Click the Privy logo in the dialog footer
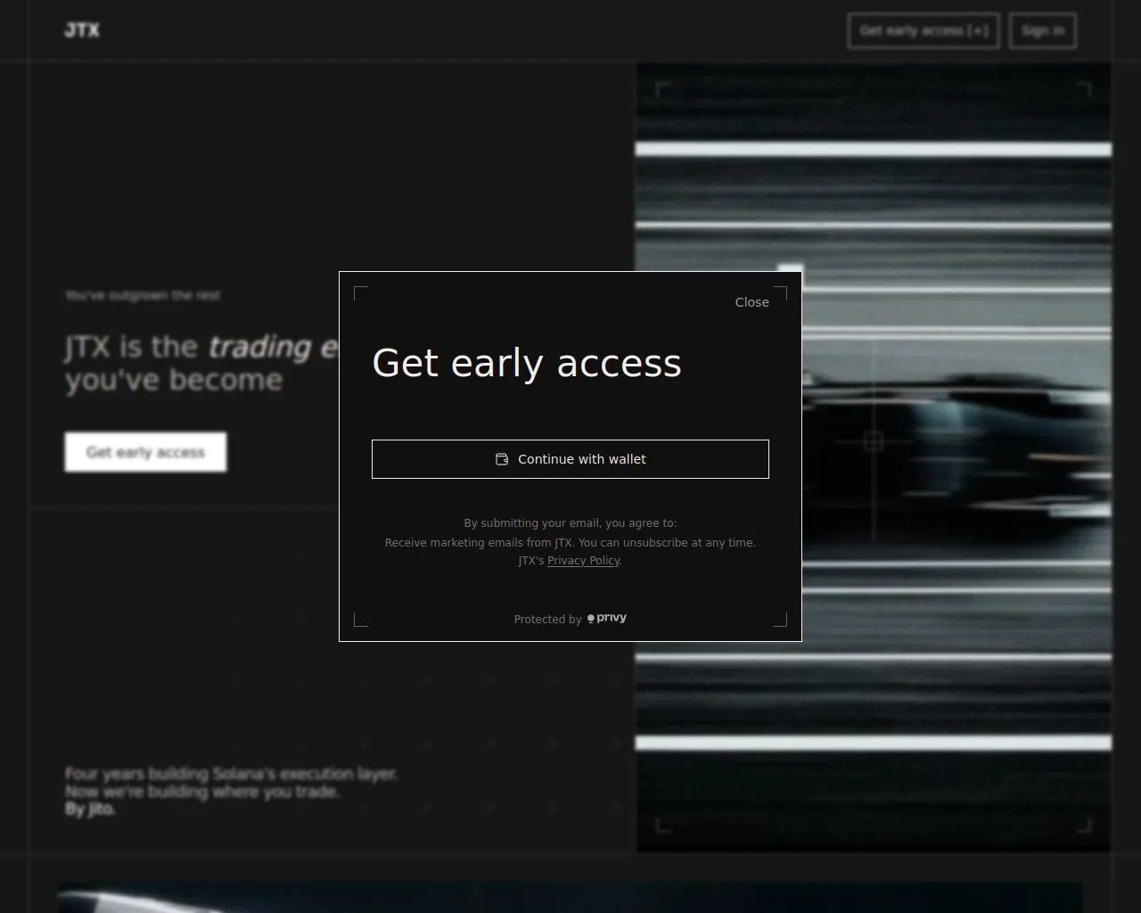Screen dimensions: 1141x913 coord(607,618)
